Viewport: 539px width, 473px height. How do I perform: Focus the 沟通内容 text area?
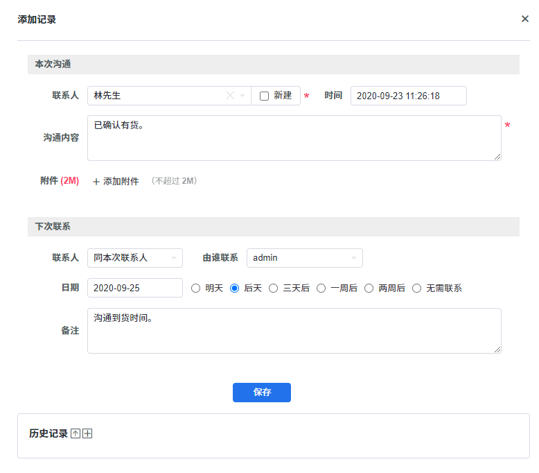pyautogui.click(x=294, y=138)
